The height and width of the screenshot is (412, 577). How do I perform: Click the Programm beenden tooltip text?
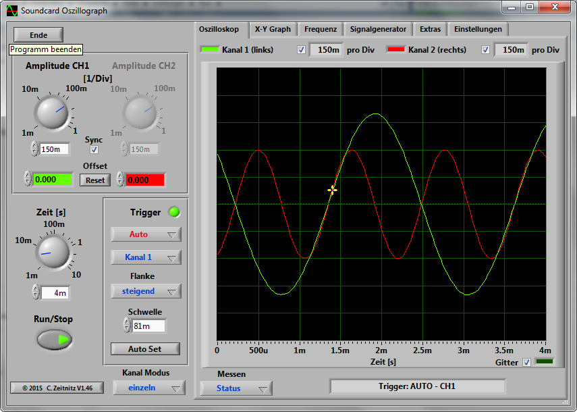click(46, 49)
